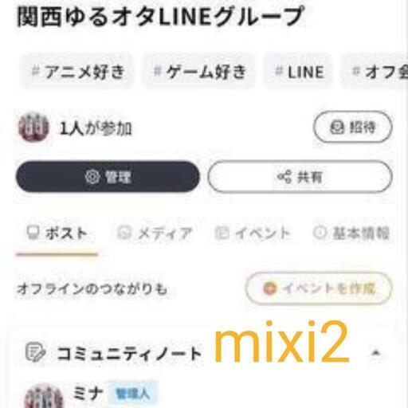Image resolution: width=408 pixels, height=408 pixels.
Task: Click the plus icon in イベントを作成
Action: (x=270, y=288)
